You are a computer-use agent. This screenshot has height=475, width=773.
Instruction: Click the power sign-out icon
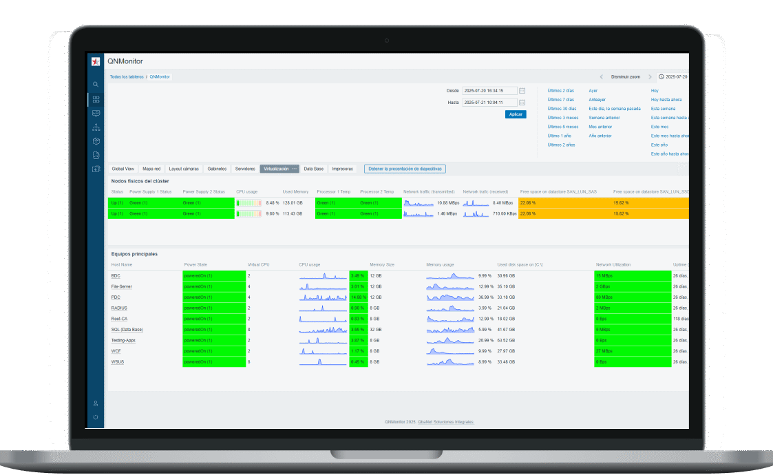pos(96,417)
